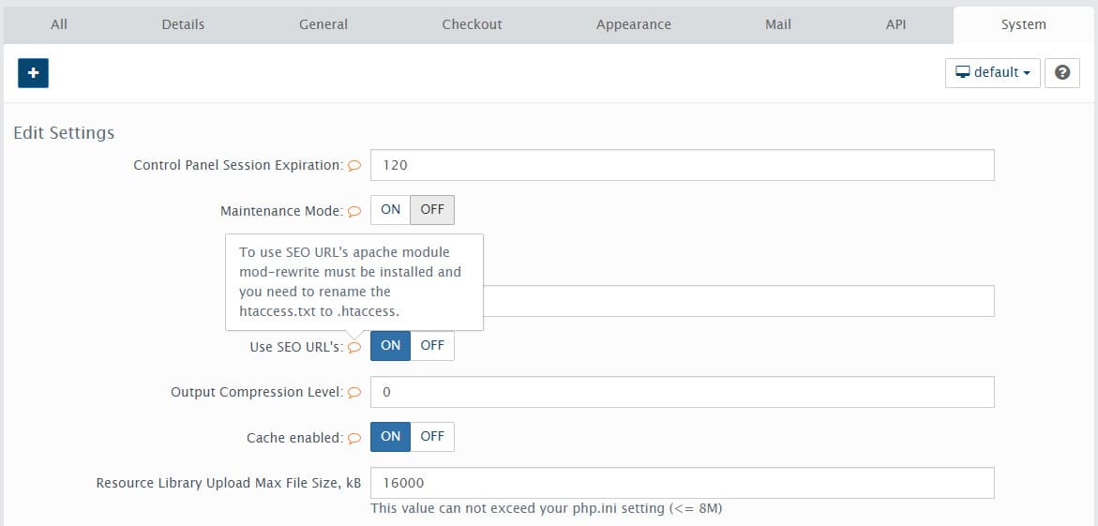
Task: Click the Maintenance Mode hint bubble icon
Action: (x=354, y=211)
